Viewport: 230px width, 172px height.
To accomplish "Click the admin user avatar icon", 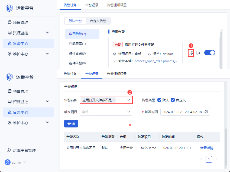I will pos(8,162).
